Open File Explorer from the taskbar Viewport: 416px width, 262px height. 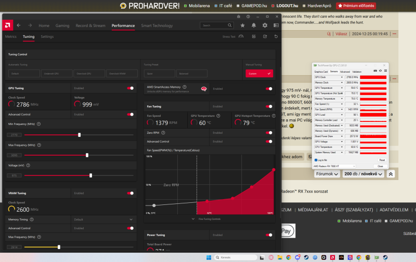pyautogui.click(x=280, y=257)
